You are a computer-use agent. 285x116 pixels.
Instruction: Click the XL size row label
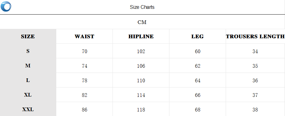pos(28,95)
